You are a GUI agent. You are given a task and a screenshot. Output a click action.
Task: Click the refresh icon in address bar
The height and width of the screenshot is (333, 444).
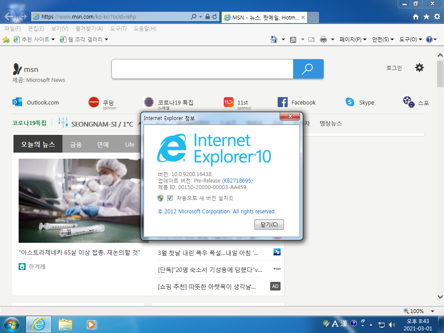[x=215, y=17]
